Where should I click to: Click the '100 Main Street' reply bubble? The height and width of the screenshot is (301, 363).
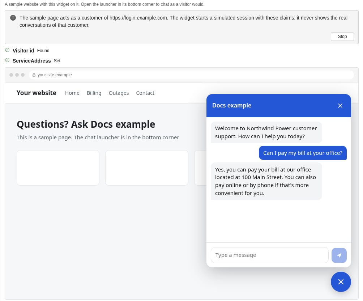click(x=266, y=181)
